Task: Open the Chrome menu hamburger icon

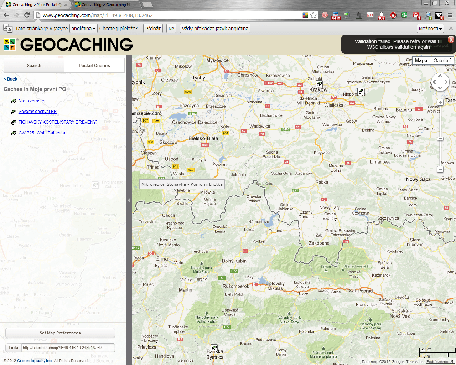Action: pos(450,15)
